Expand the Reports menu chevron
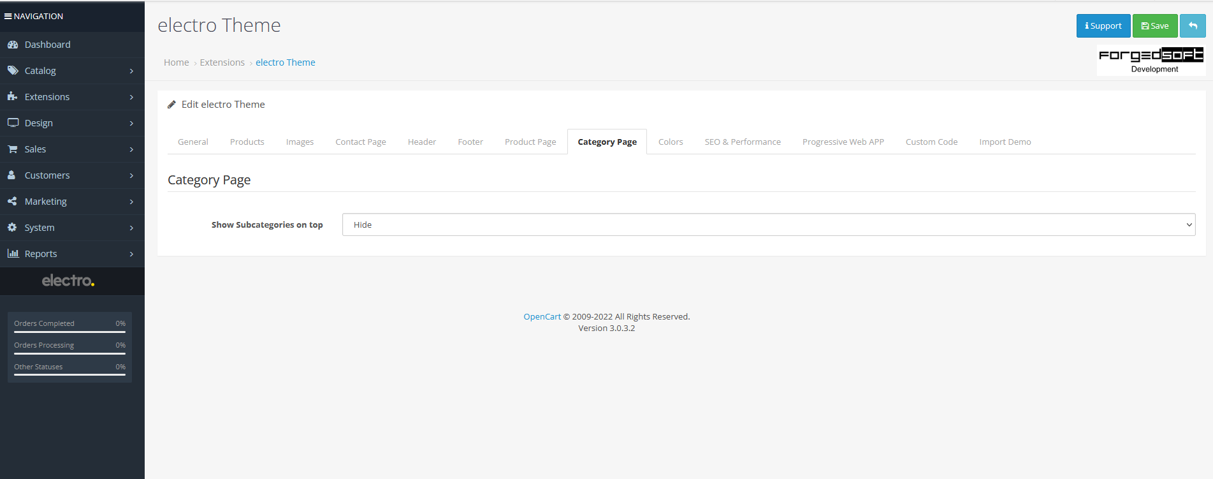 [131, 254]
